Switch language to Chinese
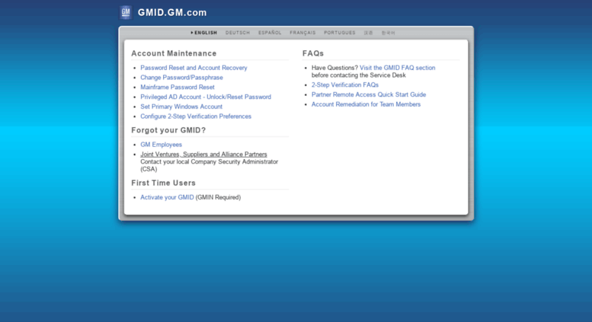The width and height of the screenshot is (592, 322). click(x=369, y=33)
